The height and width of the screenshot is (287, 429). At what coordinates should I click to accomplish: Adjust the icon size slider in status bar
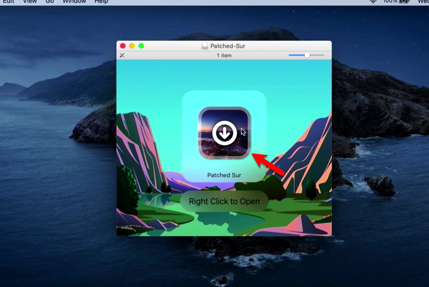pyautogui.click(x=306, y=55)
